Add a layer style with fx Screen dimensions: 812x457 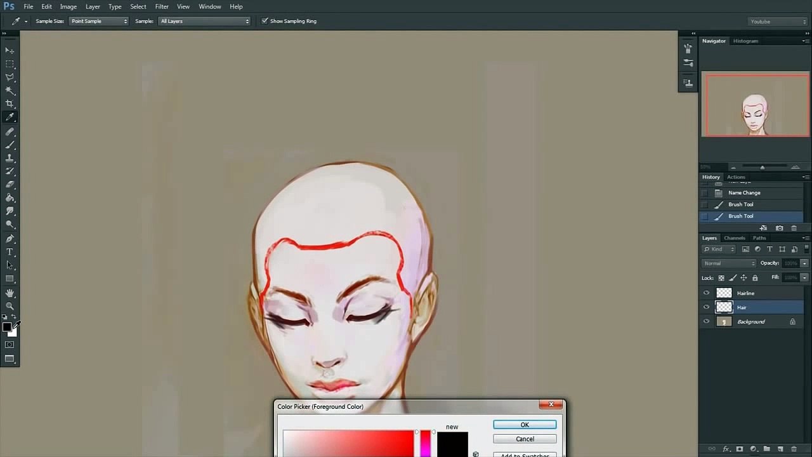point(727,449)
